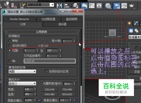The image size is (141, 103).
Task: Click the Mirror tool icon
Action: [60, 6]
